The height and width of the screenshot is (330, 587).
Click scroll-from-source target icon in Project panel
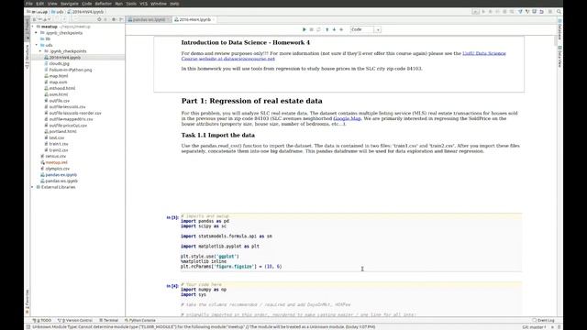click(x=99, y=19)
